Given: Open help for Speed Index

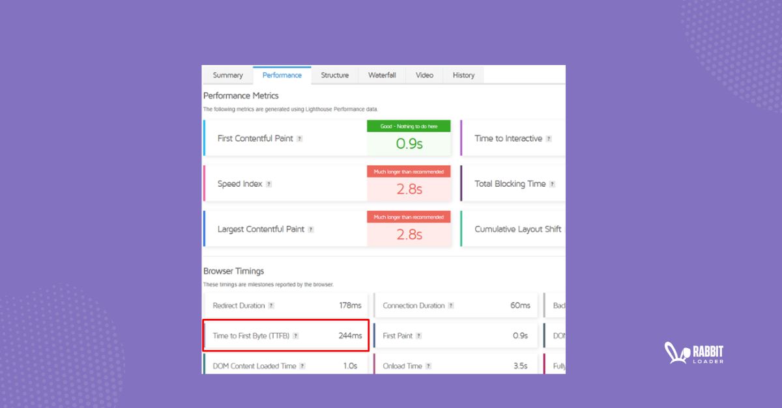Looking at the screenshot, I should click(x=268, y=184).
